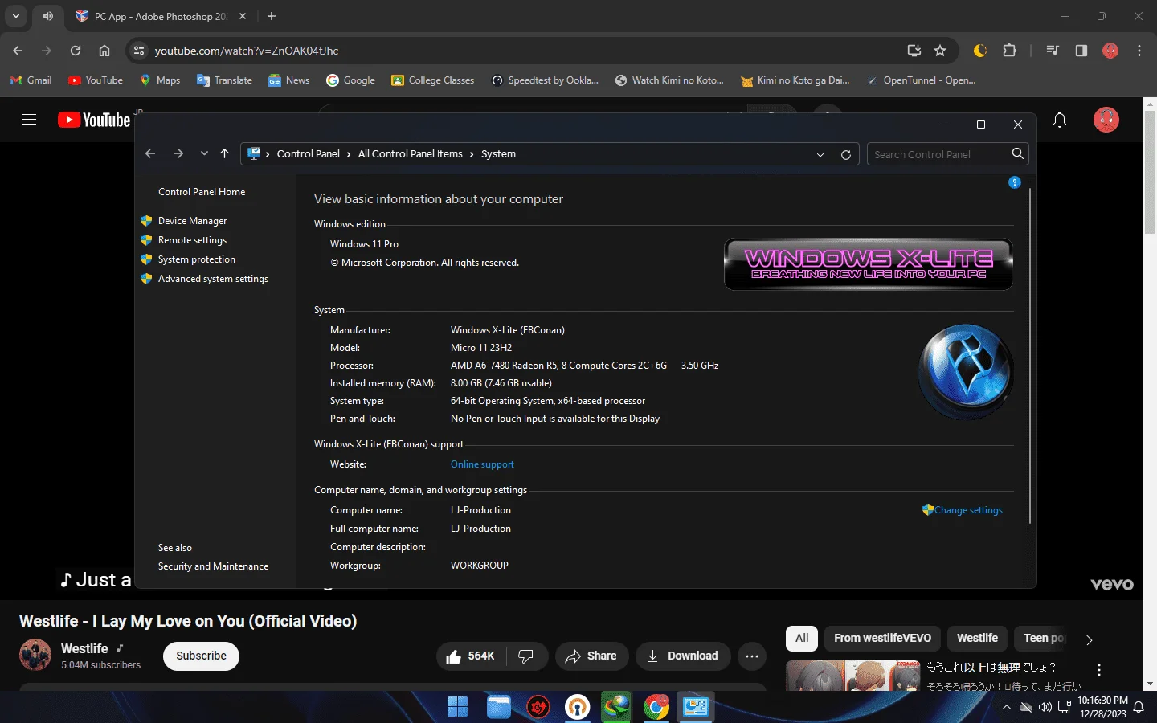Image resolution: width=1157 pixels, height=723 pixels.
Task: Open File Explorer from taskbar
Action: click(498, 707)
